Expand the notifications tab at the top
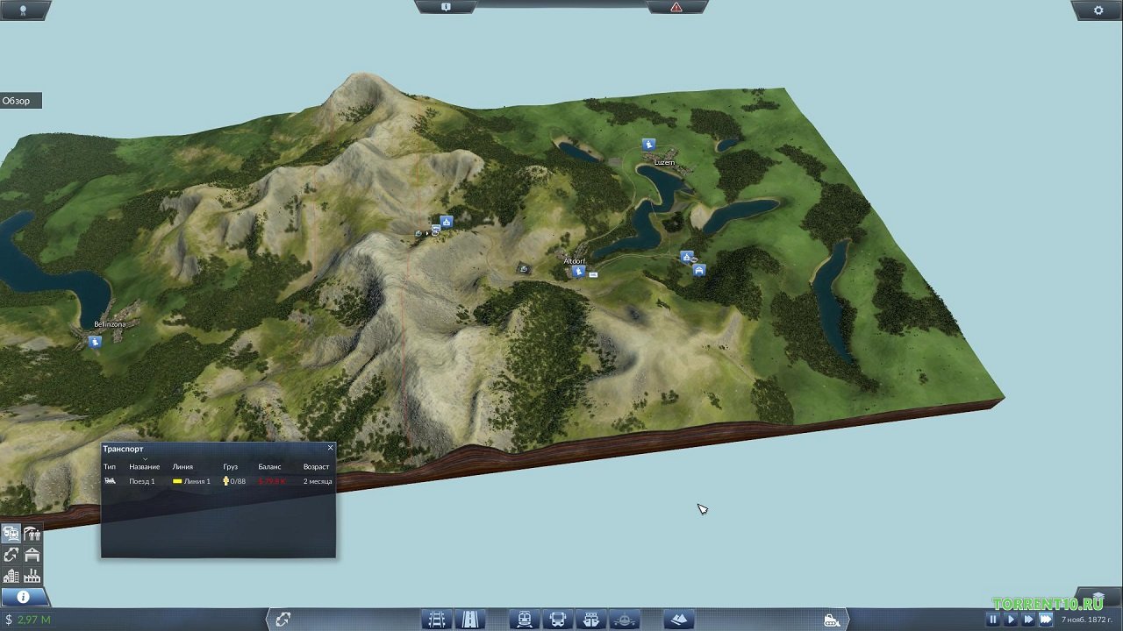 click(446, 7)
